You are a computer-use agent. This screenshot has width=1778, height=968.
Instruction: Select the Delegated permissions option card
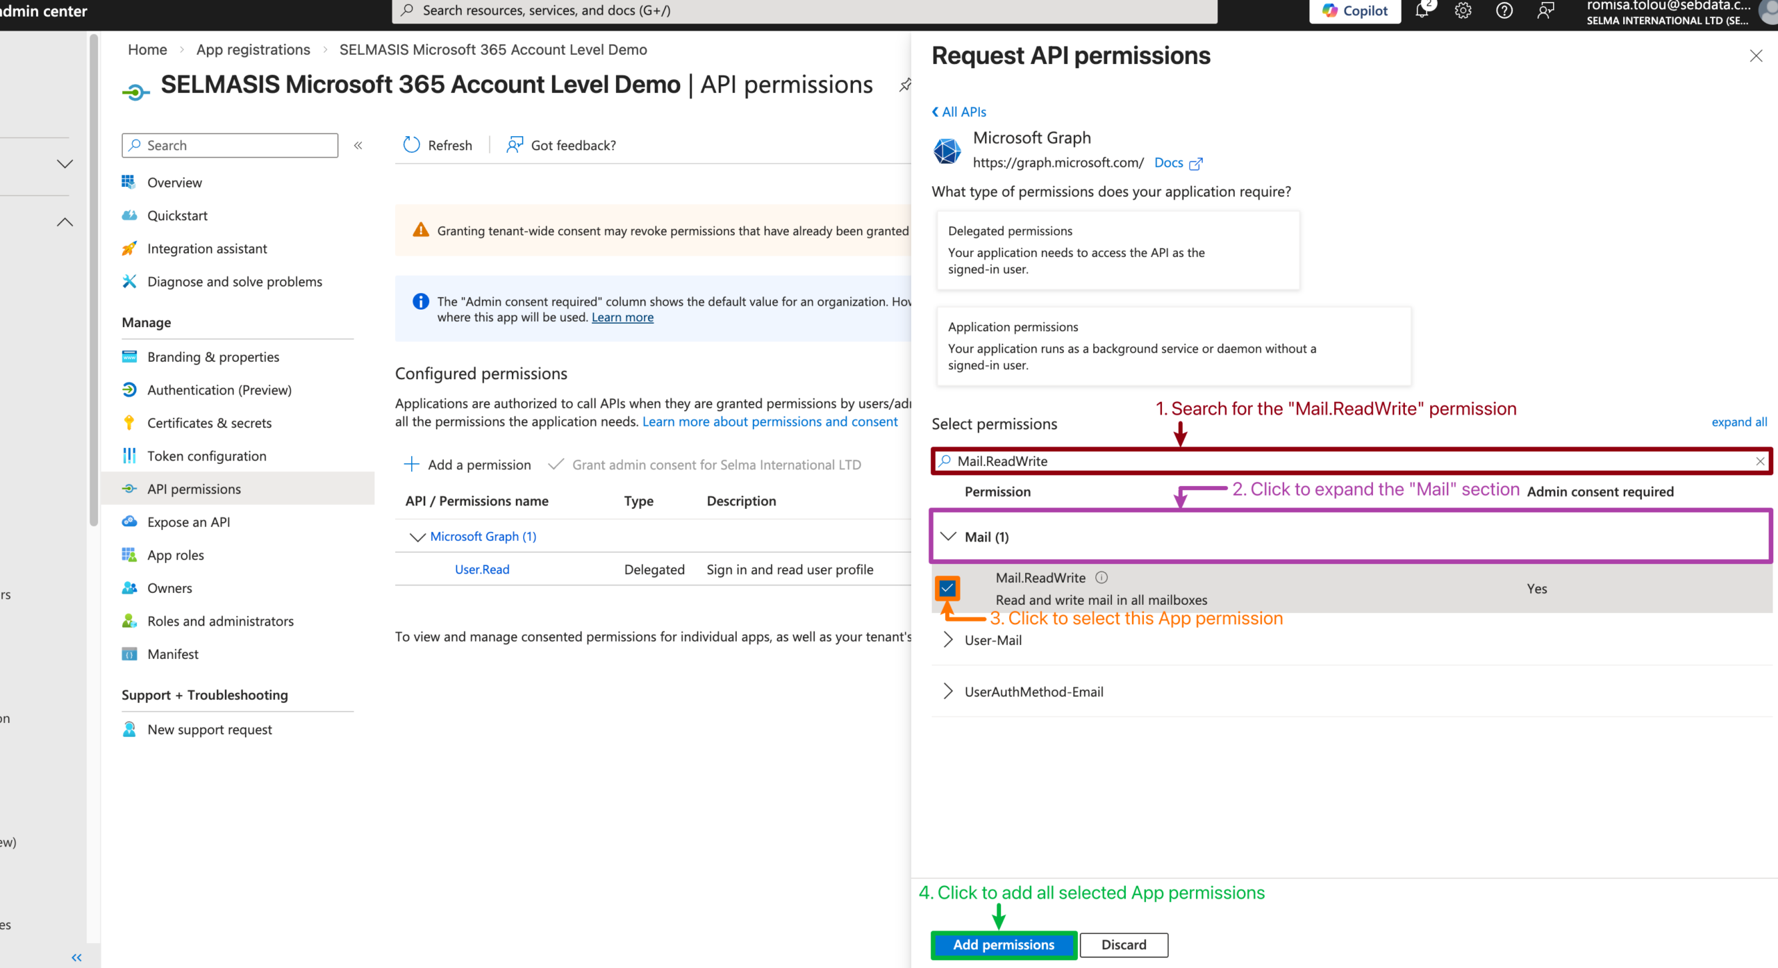point(1118,250)
